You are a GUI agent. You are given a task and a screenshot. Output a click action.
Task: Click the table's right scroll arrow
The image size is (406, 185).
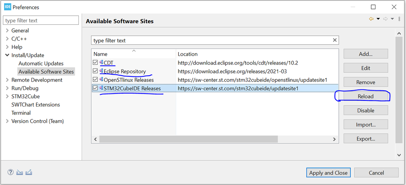pyautogui.click(x=334, y=139)
